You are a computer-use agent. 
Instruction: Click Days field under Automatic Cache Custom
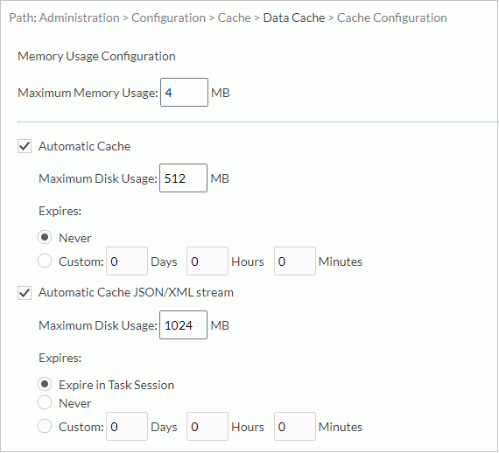[x=127, y=261]
